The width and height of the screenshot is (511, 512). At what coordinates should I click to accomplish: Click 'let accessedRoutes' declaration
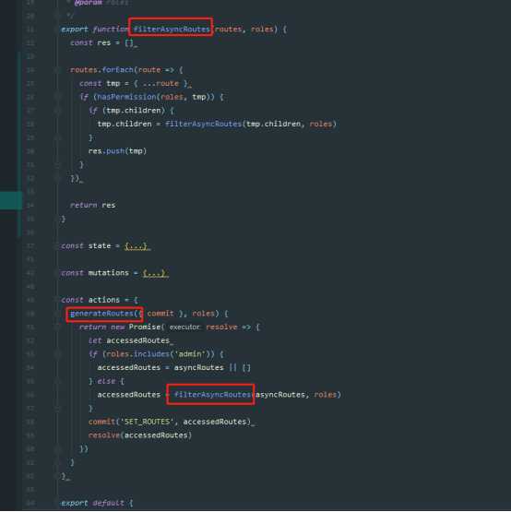click(x=129, y=340)
